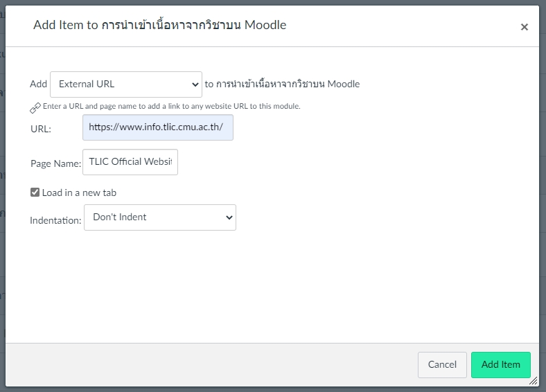The image size is (546, 392).
Task: Expand the Don't Indent indentation dropdown
Action: tap(159, 217)
